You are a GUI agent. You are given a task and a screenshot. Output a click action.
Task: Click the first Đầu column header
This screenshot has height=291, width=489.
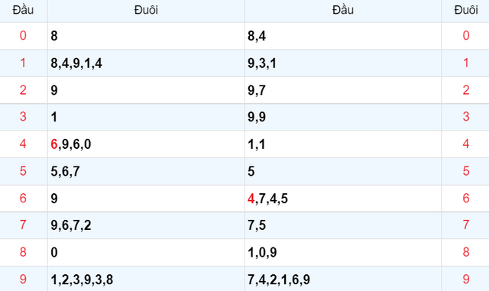point(23,10)
